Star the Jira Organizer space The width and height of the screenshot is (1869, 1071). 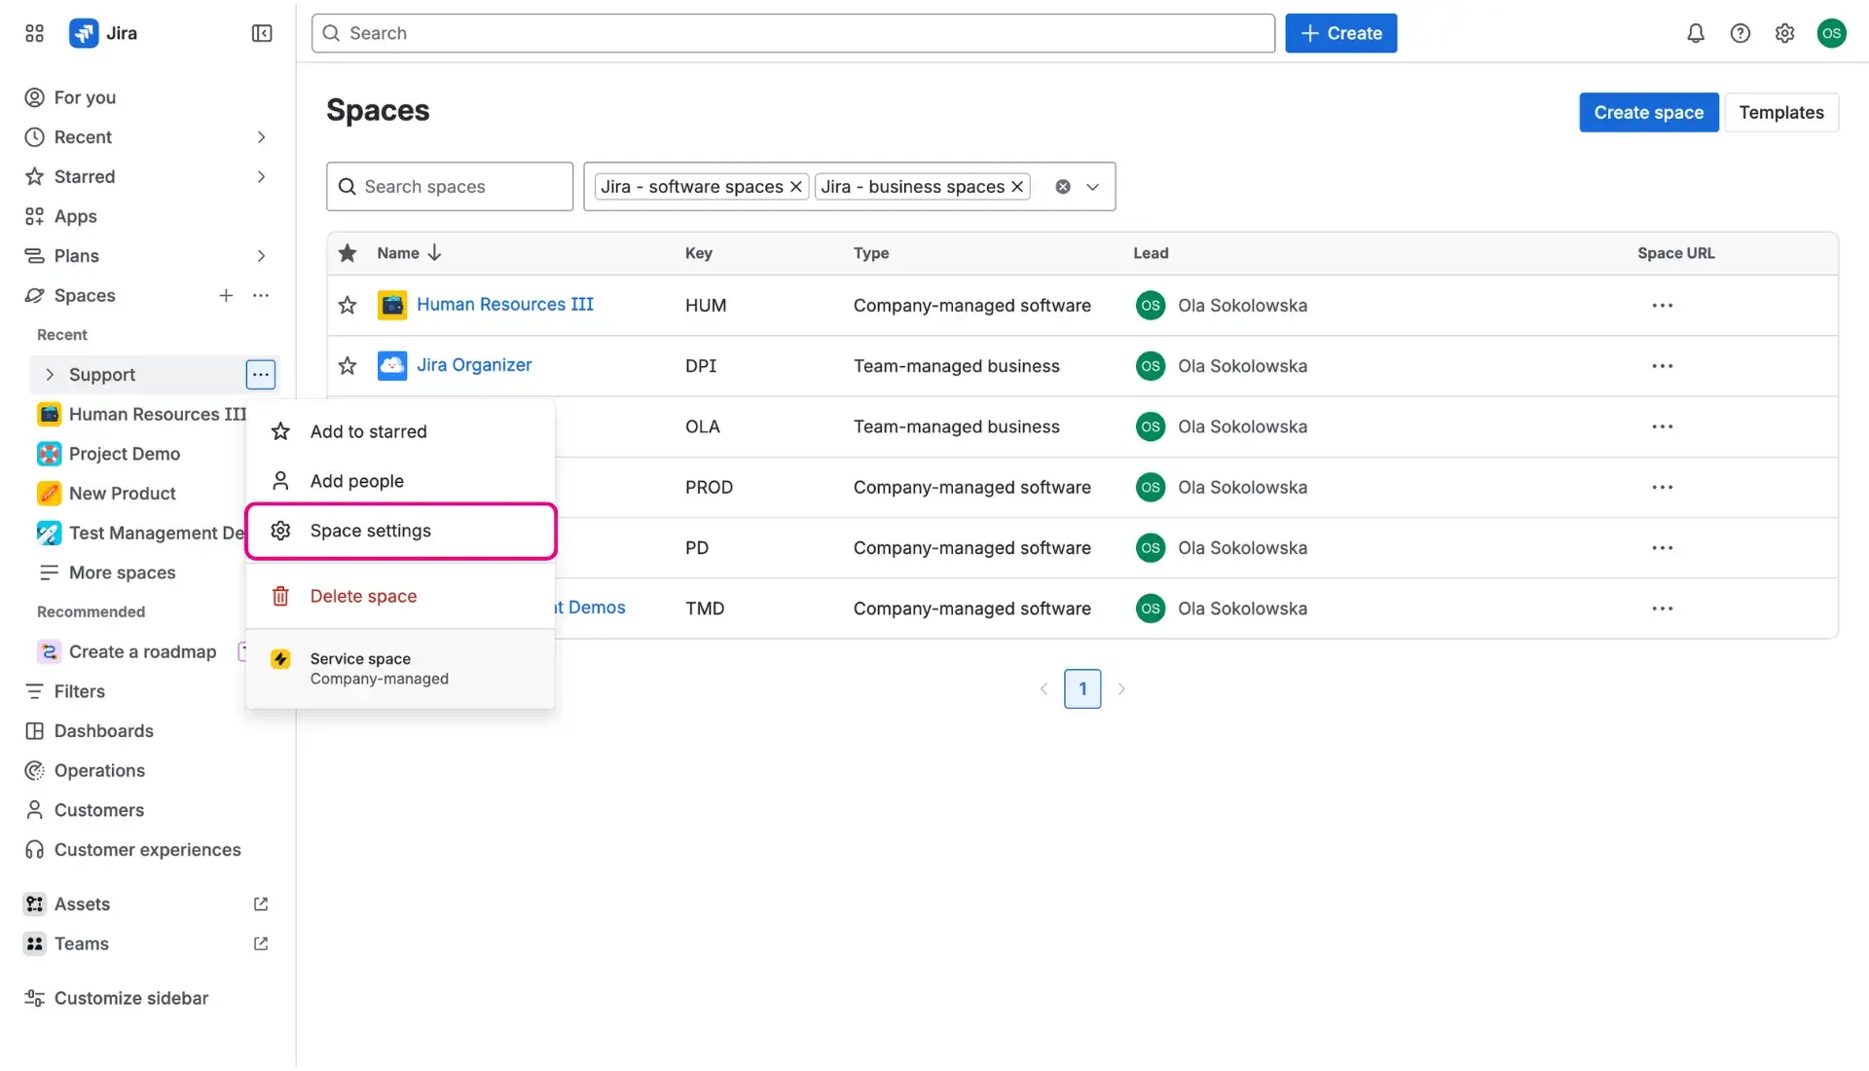click(348, 366)
